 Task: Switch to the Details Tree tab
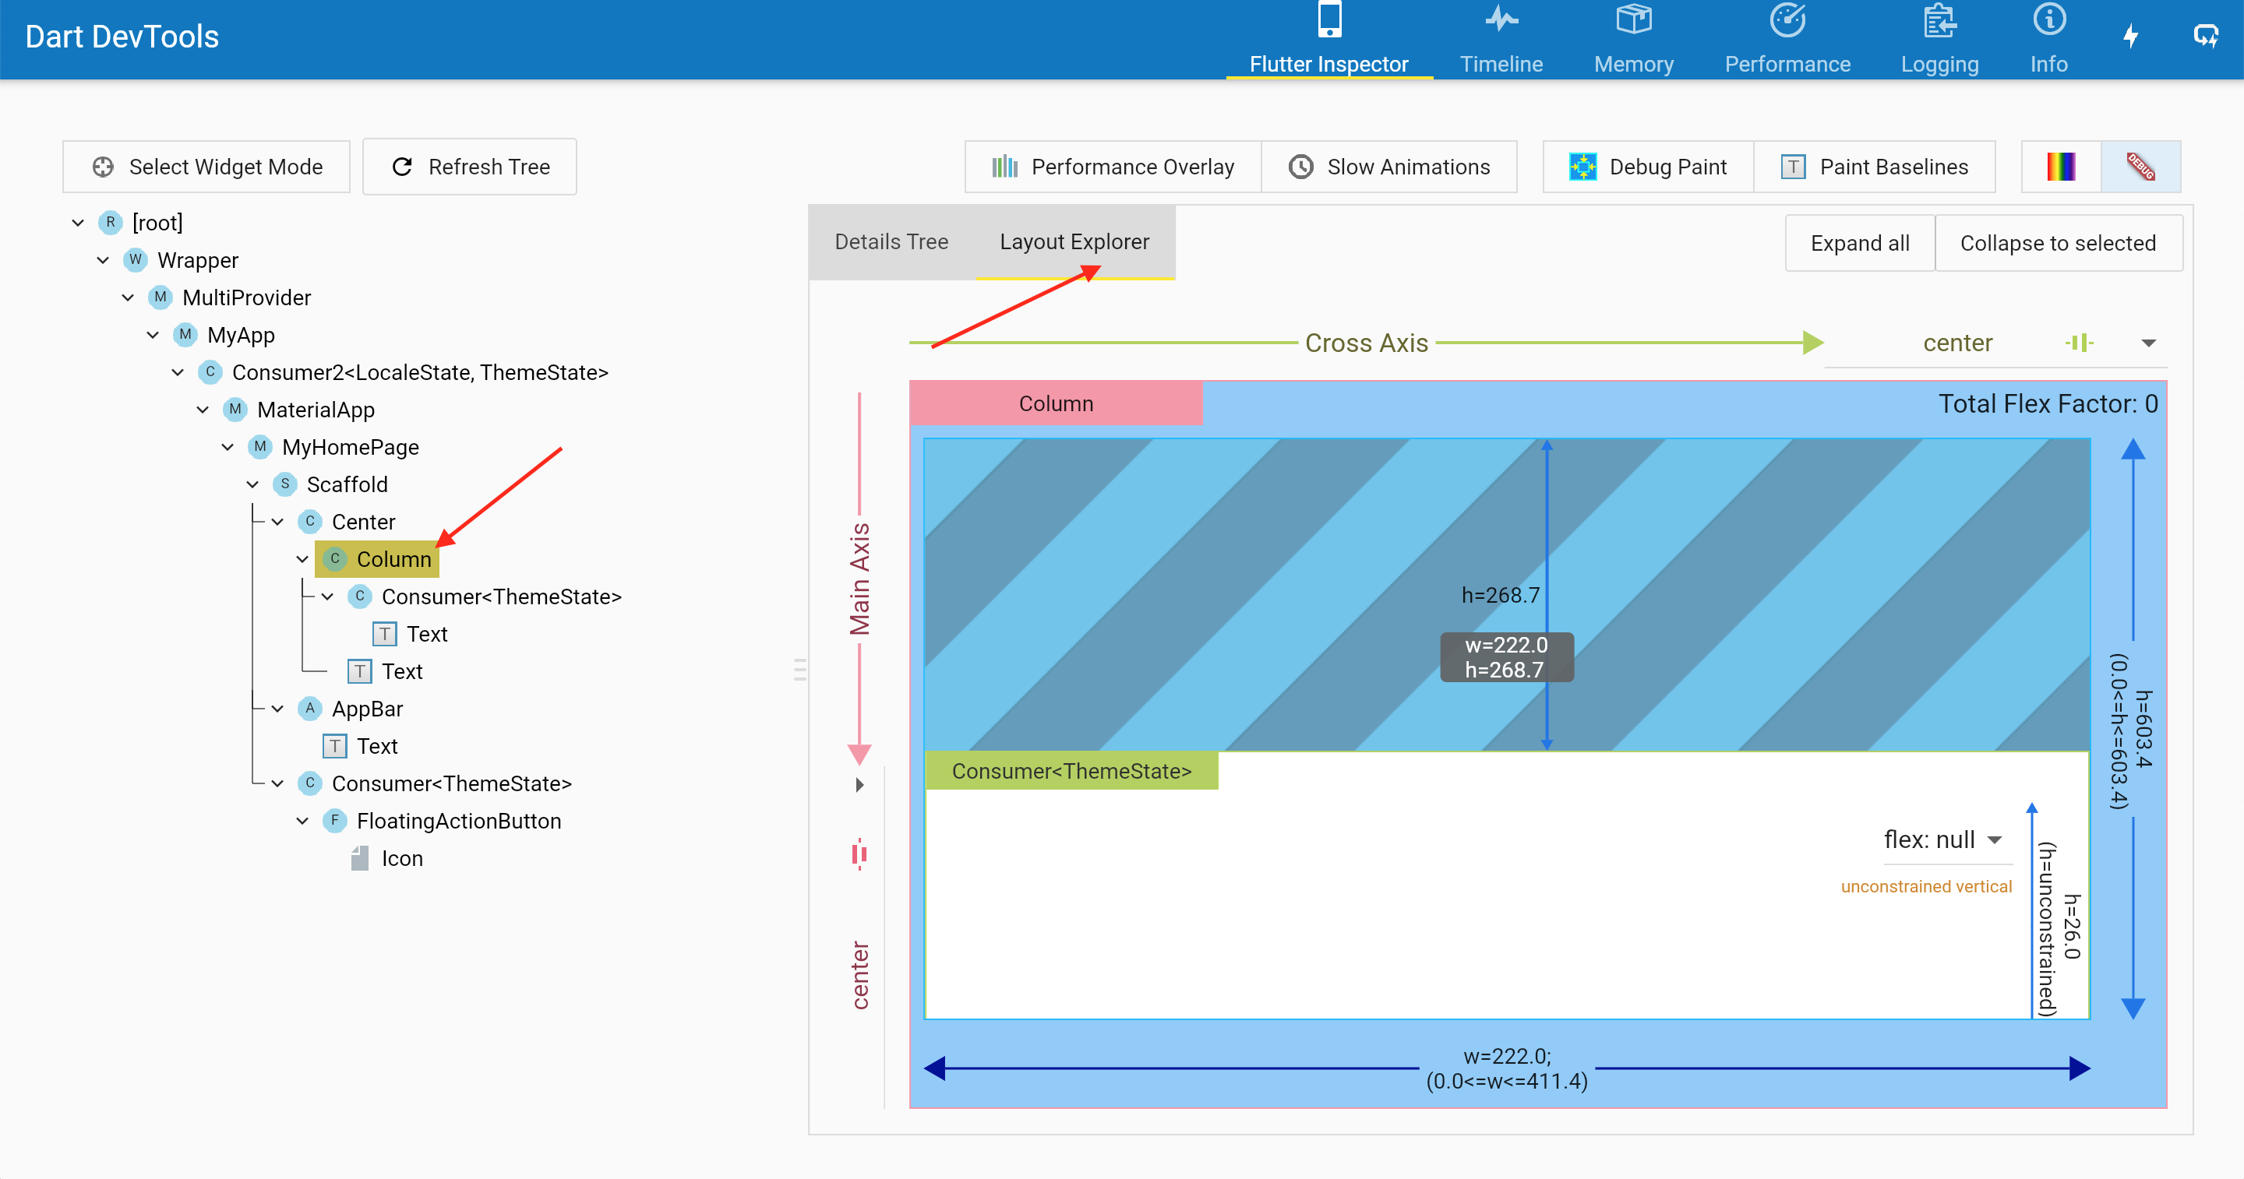(x=891, y=242)
